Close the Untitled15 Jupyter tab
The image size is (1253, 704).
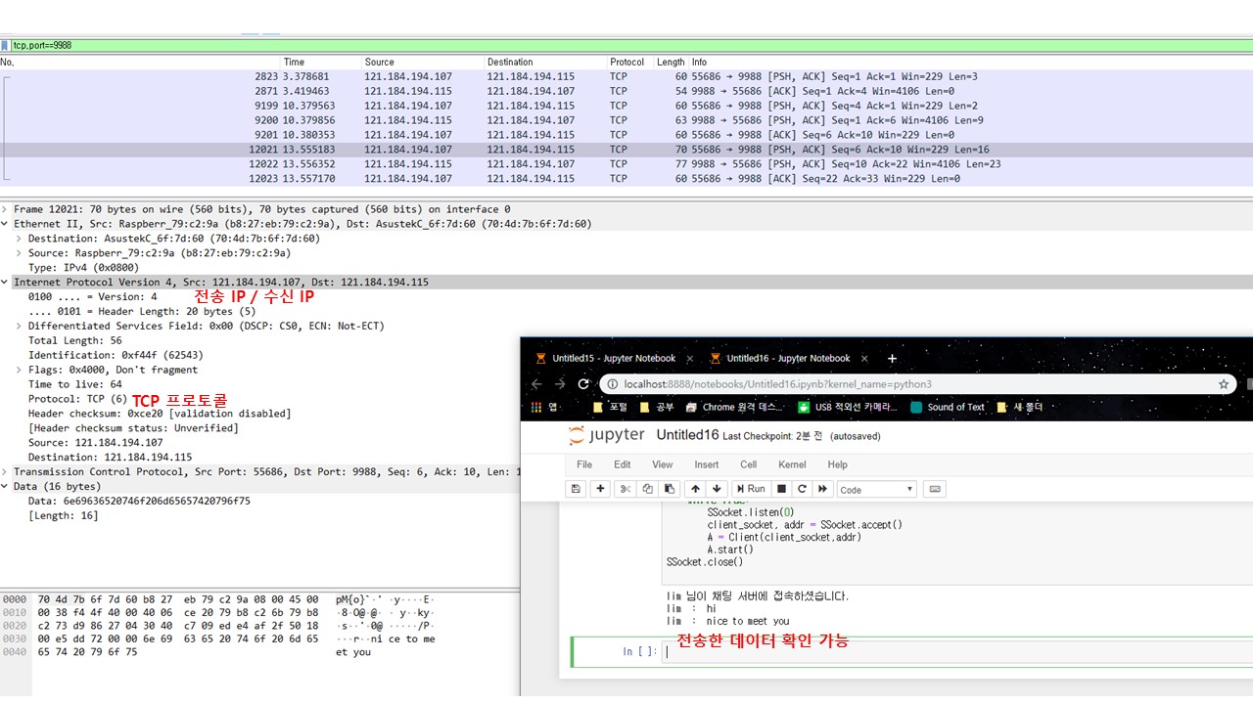691,358
